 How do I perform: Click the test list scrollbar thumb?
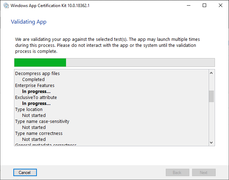click(211, 96)
